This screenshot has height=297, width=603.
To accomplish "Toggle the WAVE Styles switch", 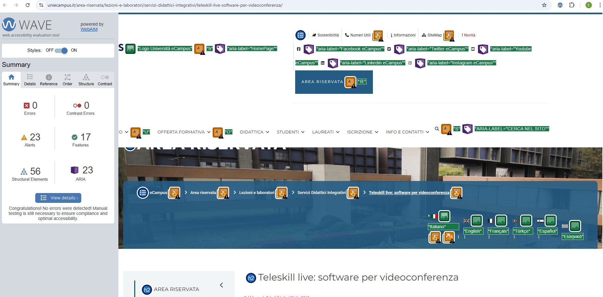I will click(x=61, y=50).
